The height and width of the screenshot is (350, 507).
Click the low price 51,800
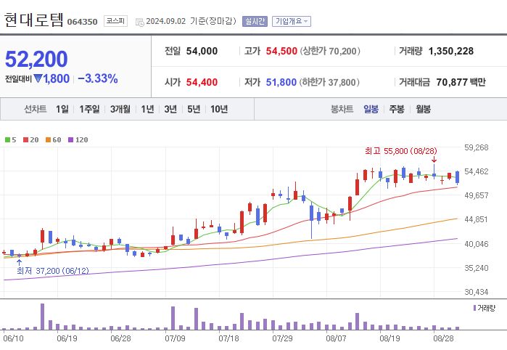(x=281, y=82)
